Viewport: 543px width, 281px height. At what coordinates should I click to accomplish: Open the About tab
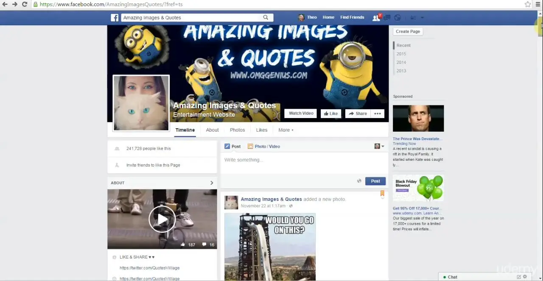point(212,130)
